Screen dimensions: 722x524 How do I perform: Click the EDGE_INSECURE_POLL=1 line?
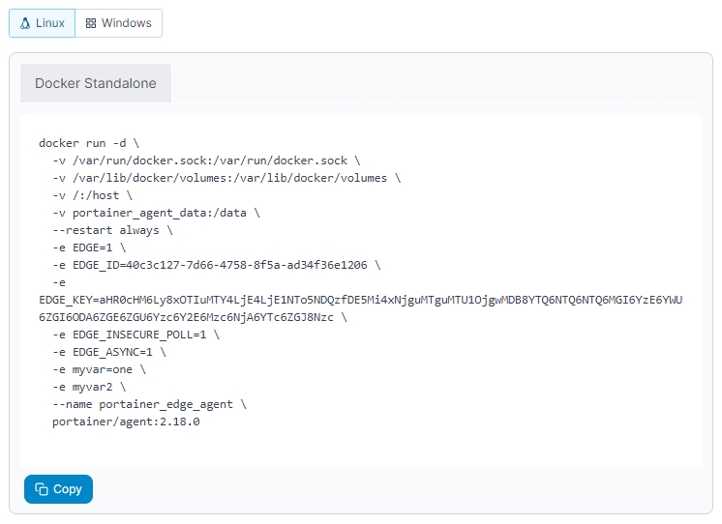click(135, 335)
